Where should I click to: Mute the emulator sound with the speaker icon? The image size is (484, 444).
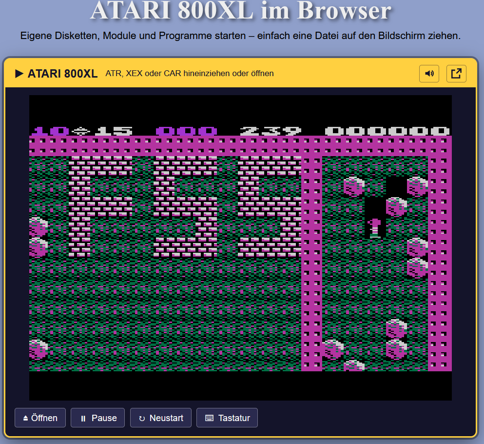click(x=429, y=74)
